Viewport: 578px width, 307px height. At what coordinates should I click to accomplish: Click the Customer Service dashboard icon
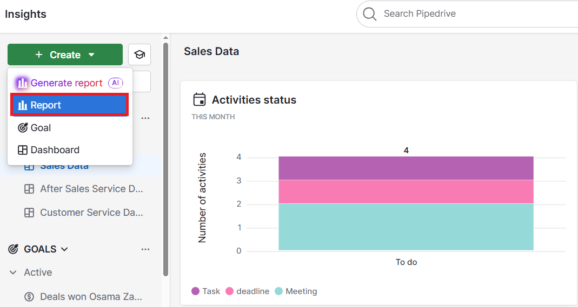(29, 213)
